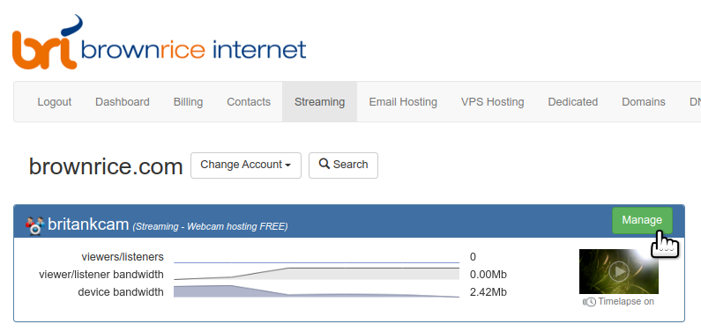Open the Email Hosting tab
Viewport: 701px width, 331px height.
point(403,102)
